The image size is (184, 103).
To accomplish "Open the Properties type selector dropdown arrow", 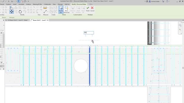I will (x=4, y=25).
